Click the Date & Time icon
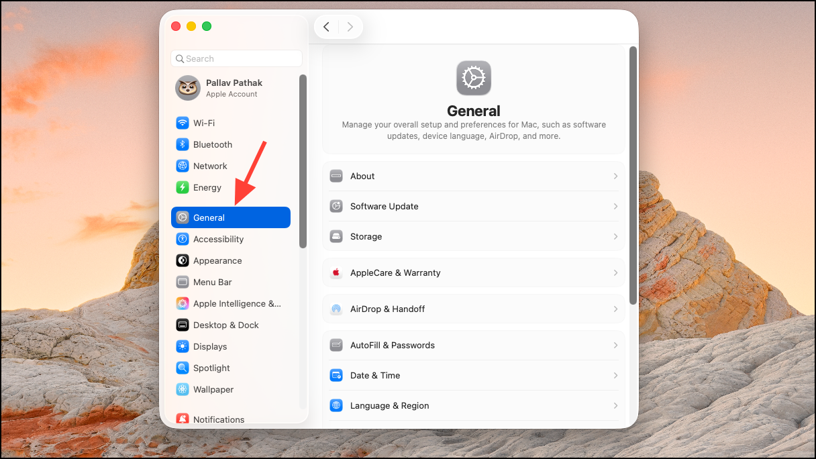 coord(336,375)
